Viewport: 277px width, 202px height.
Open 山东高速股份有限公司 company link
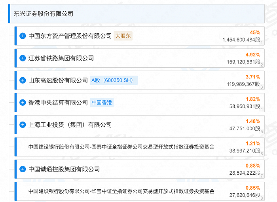pos(58,80)
